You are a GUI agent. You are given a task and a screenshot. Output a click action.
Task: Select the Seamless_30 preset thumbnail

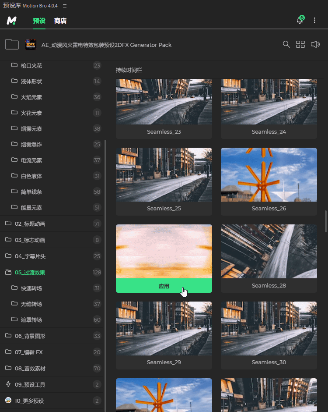coord(269,328)
